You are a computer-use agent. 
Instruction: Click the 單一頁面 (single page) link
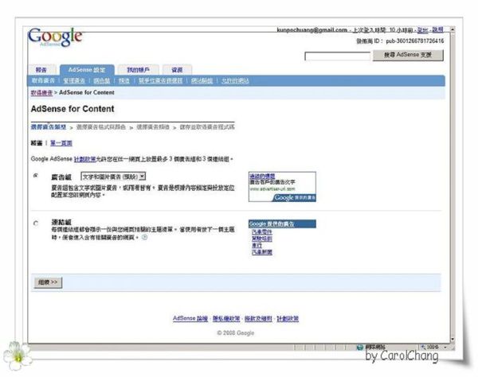point(61,143)
